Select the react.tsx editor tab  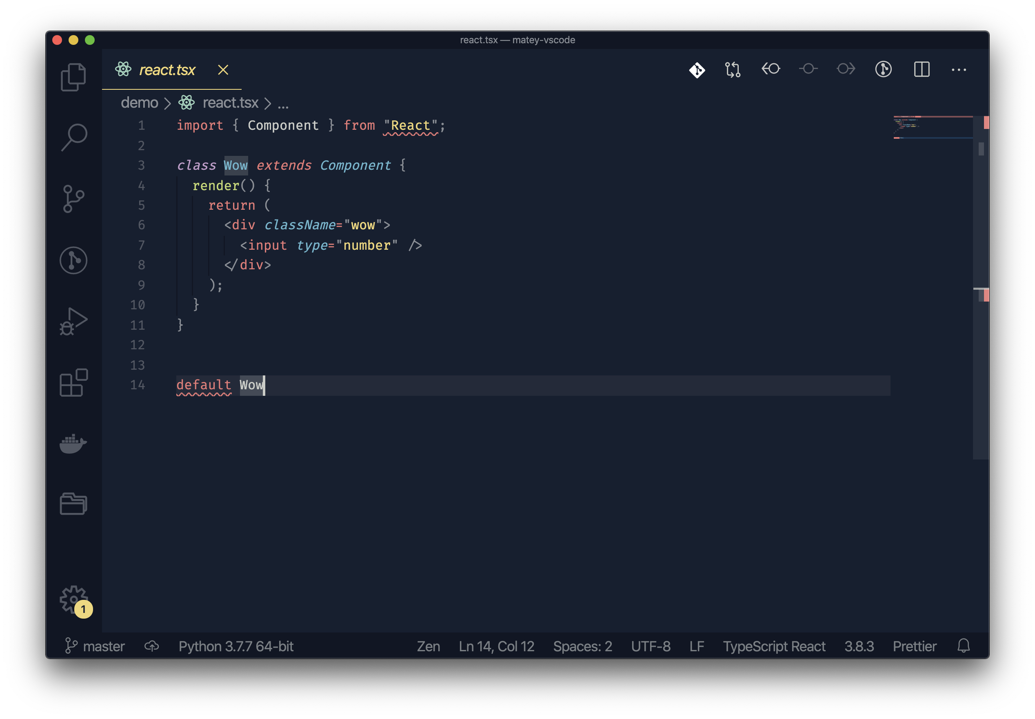pos(167,70)
